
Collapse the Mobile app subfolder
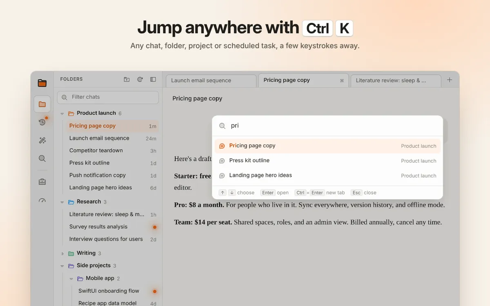pos(71,279)
